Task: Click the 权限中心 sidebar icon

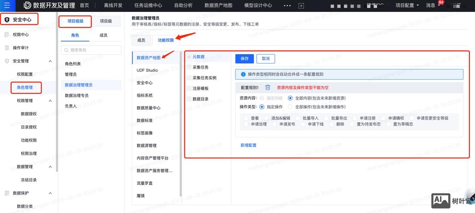Action: [x=7, y=35]
